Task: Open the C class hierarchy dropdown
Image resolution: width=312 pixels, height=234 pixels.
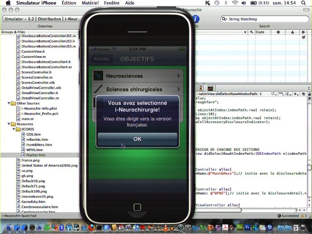Action: click(x=289, y=94)
